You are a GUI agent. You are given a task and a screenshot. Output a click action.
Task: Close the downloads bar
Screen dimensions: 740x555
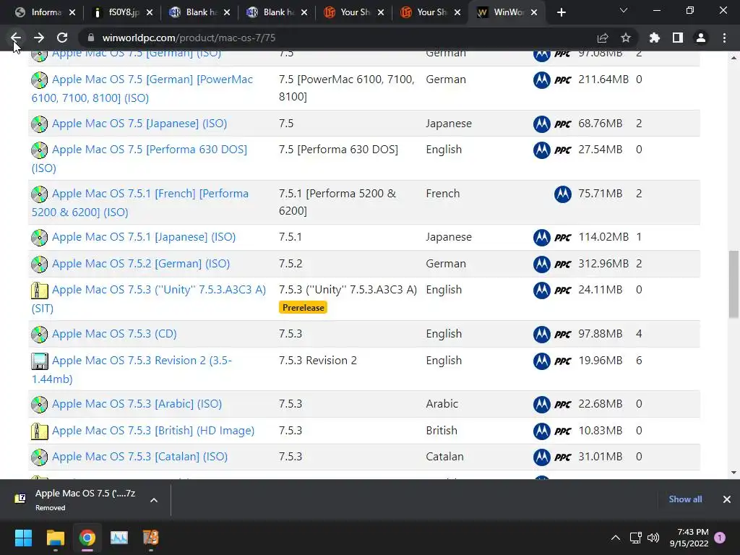coord(727,499)
